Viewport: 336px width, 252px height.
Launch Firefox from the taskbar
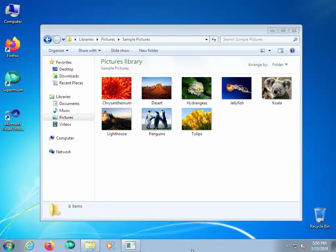[50, 245]
